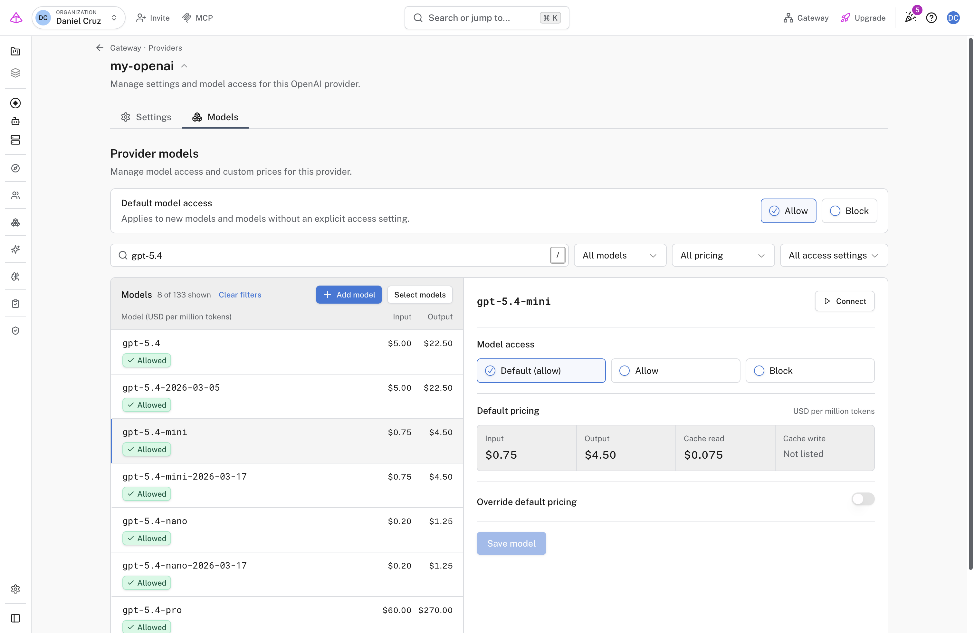Open the shield security sidebar icon

pos(15,330)
